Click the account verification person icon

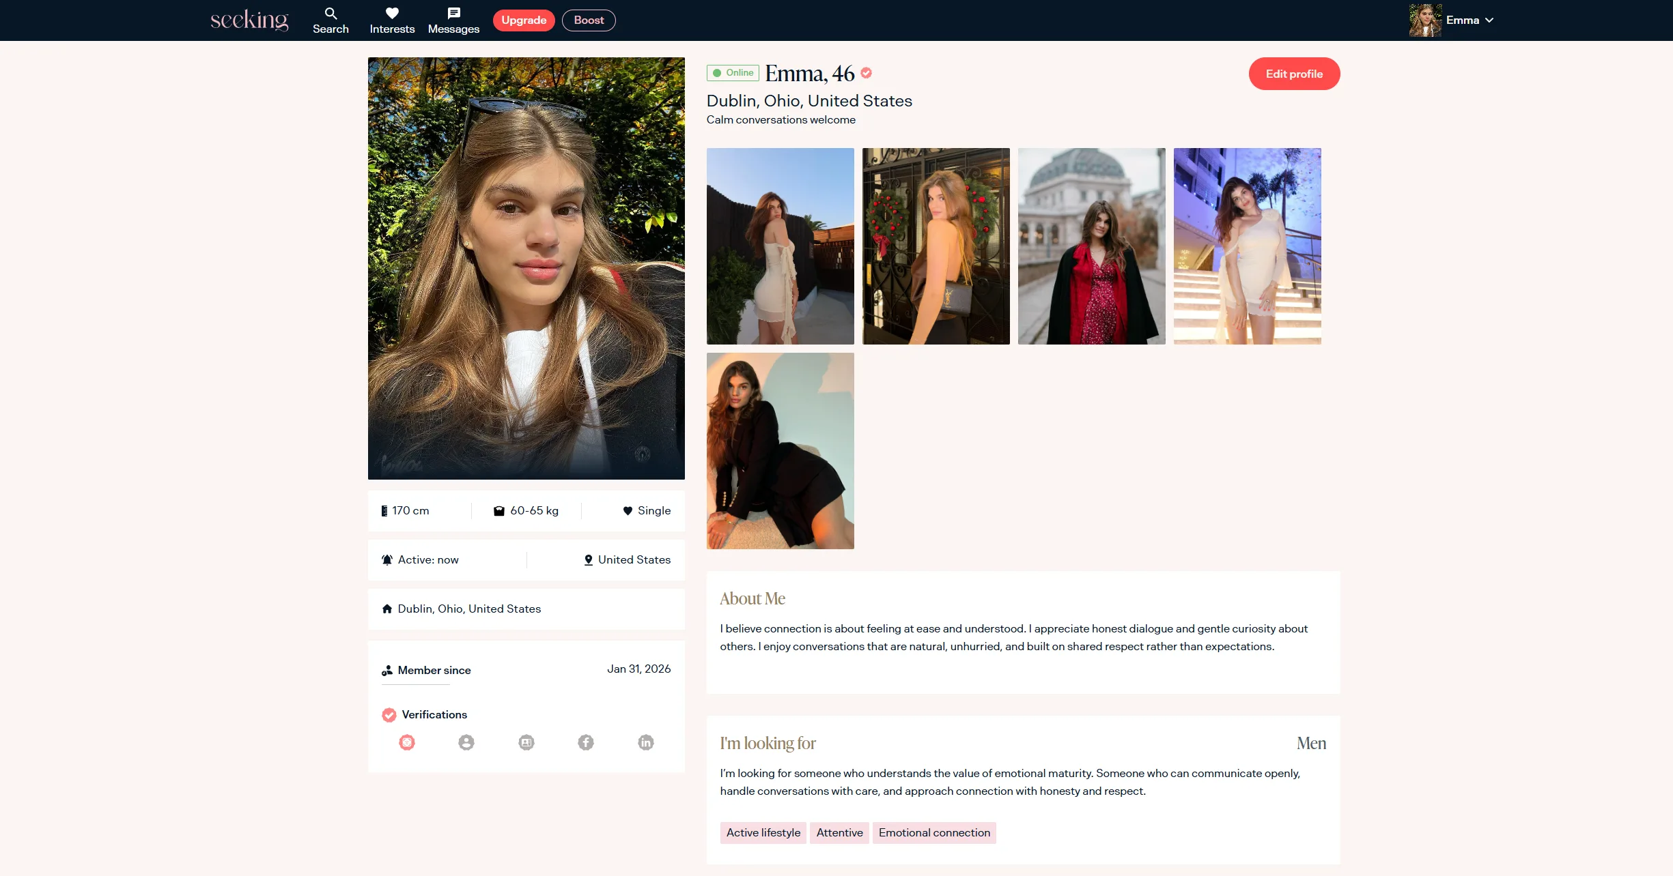tap(466, 742)
